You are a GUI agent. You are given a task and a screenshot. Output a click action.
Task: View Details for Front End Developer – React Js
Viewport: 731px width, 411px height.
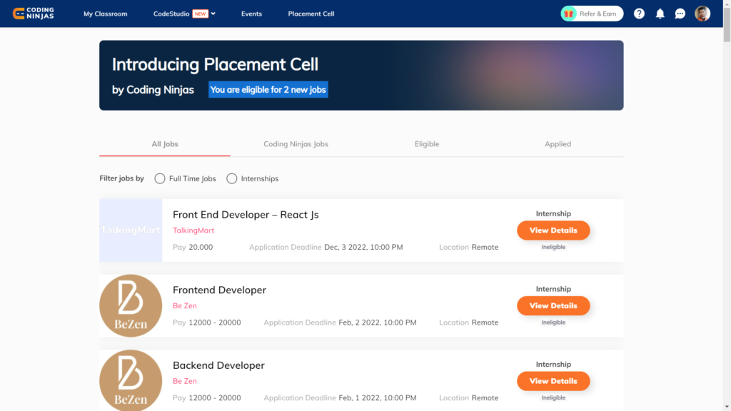(x=553, y=230)
